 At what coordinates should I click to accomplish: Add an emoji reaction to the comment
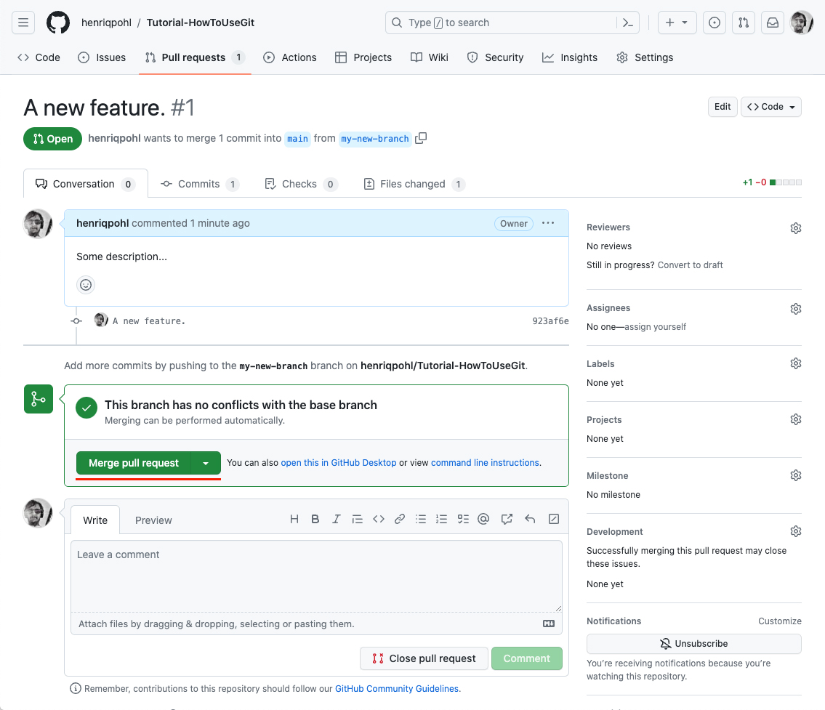point(86,285)
